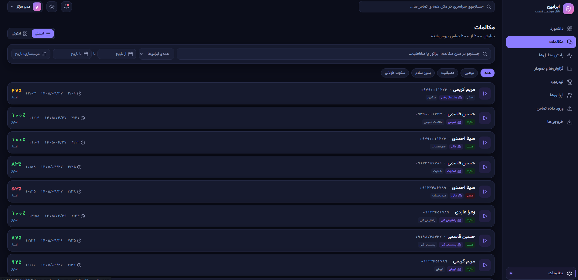Click the conversation text search field
This screenshot has width=578, height=280.
[x=334, y=54]
